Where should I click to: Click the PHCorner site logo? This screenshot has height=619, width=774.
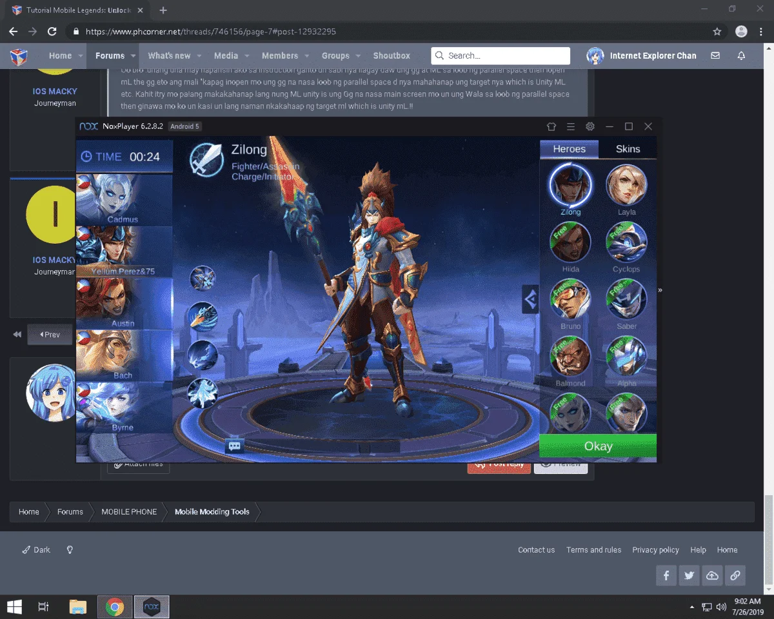point(19,56)
